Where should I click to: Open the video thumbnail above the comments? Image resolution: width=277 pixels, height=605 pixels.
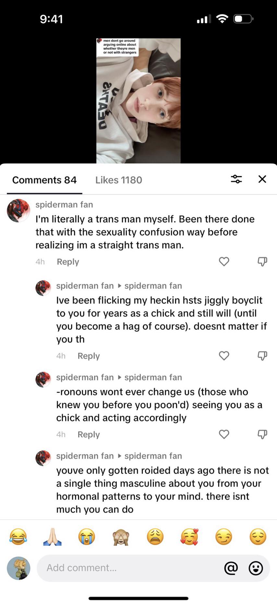coord(138,101)
